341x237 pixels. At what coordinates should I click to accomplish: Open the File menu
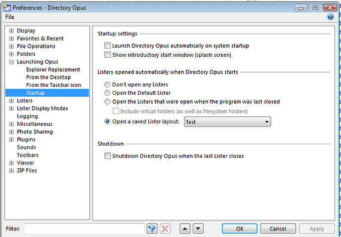click(10, 17)
